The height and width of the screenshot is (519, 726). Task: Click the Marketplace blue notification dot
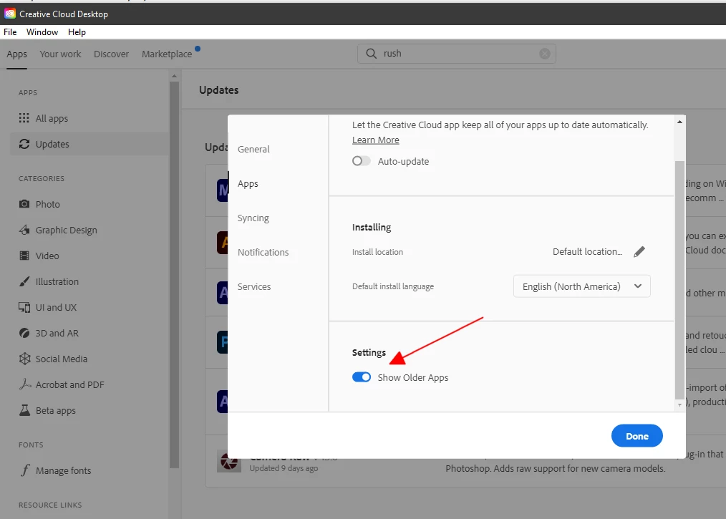pos(198,48)
